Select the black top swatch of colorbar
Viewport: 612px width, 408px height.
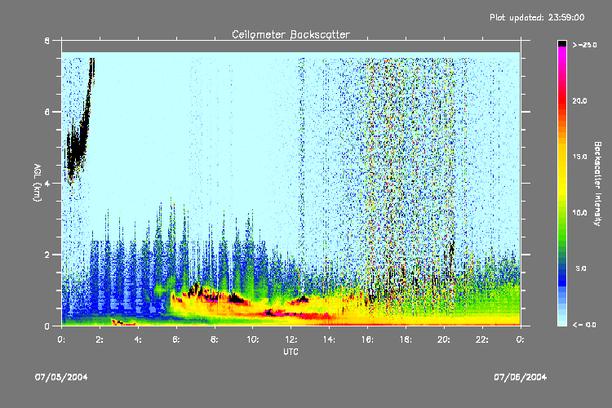point(562,43)
